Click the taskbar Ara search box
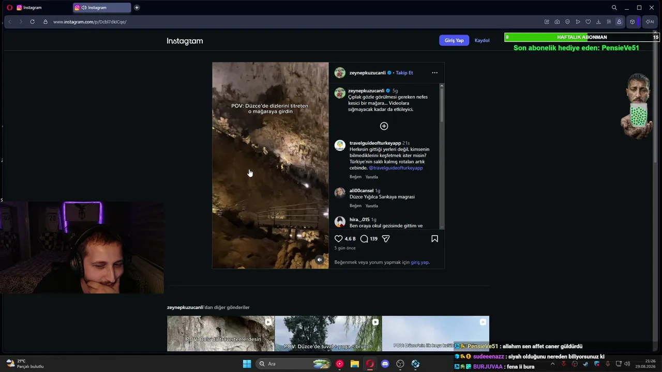This screenshot has height=372, width=662. pyautogui.click(x=294, y=364)
